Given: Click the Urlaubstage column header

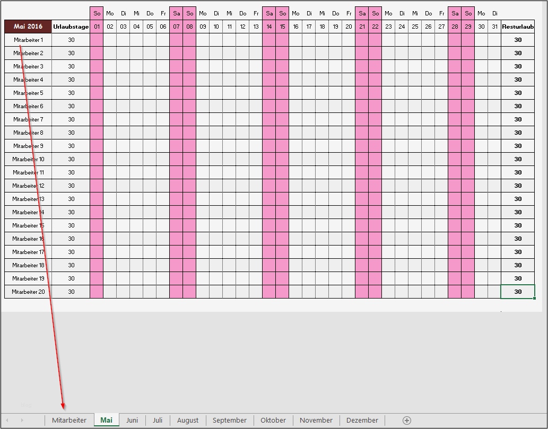Looking at the screenshot, I should click(71, 26).
